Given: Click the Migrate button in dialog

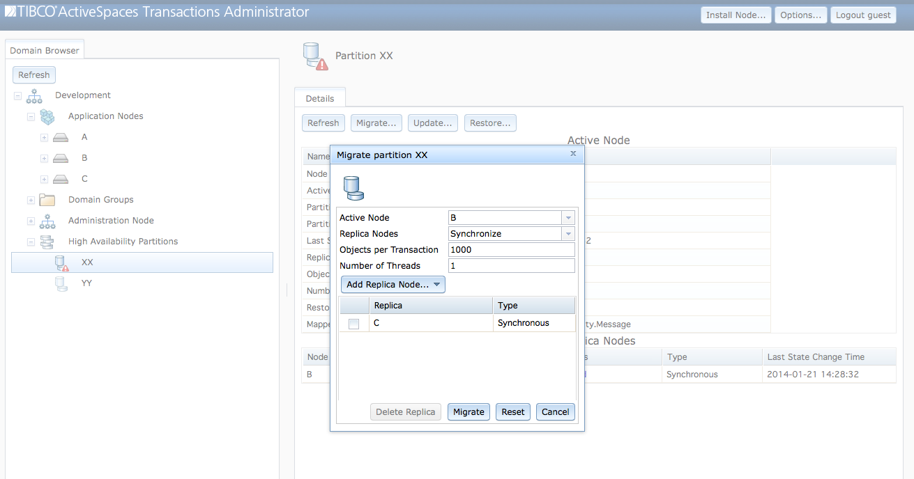Looking at the screenshot, I should point(469,411).
